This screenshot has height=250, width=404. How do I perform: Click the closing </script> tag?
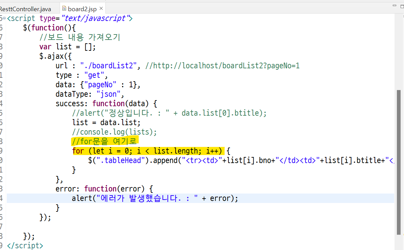click(x=25, y=246)
